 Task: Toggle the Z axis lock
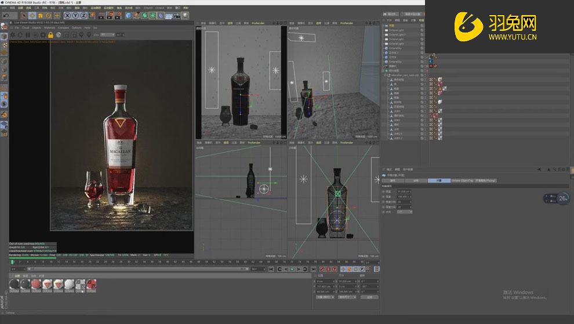(x=83, y=16)
